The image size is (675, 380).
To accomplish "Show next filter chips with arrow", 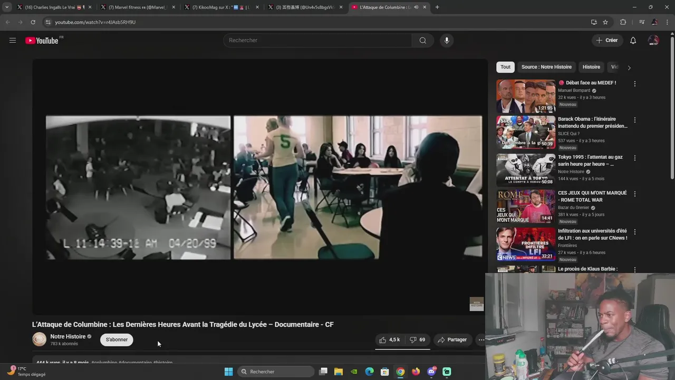I will coord(629,68).
